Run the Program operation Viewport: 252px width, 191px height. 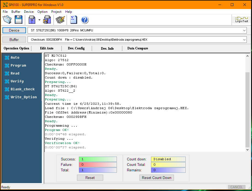click(15, 65)
